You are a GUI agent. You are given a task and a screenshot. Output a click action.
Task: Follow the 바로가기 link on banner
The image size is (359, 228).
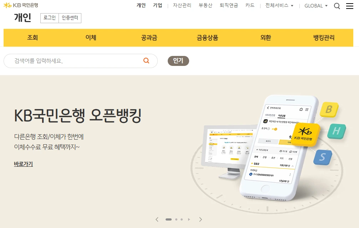pos(23,164)
